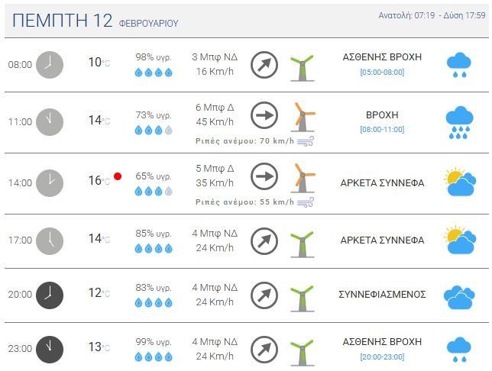
Task: Click the [08:00-11:00] rain time link
Action: 382,130
